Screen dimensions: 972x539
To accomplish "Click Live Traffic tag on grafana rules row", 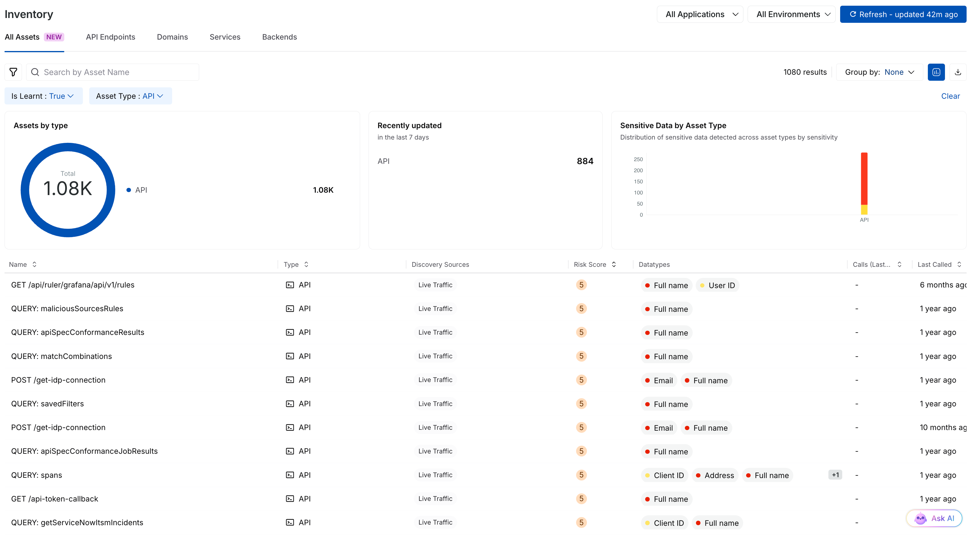I will [x=435, y=285].
